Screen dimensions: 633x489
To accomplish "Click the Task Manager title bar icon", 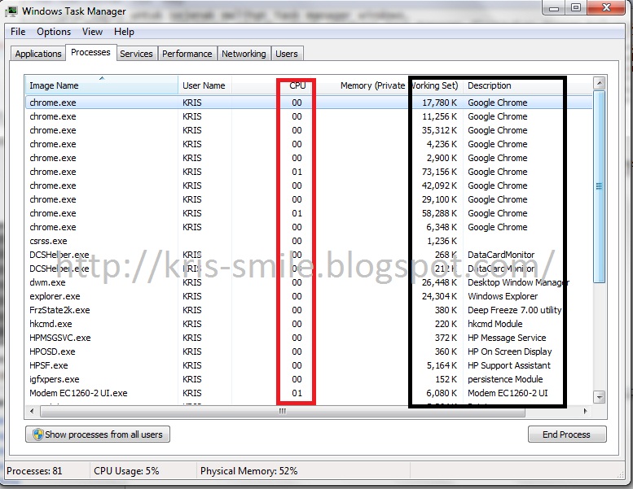I will point(11,11).
